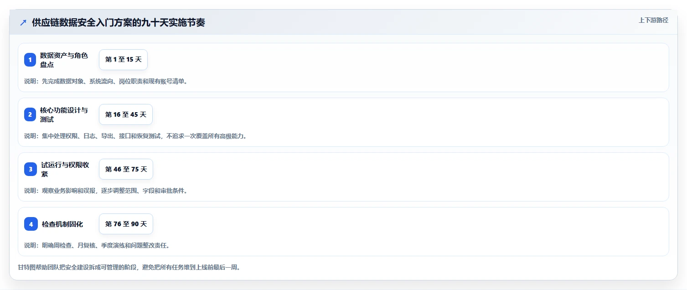Select the 第 16 至 45 天 date badge
Viewport: 687px width, 290px height.
point(126,114)
